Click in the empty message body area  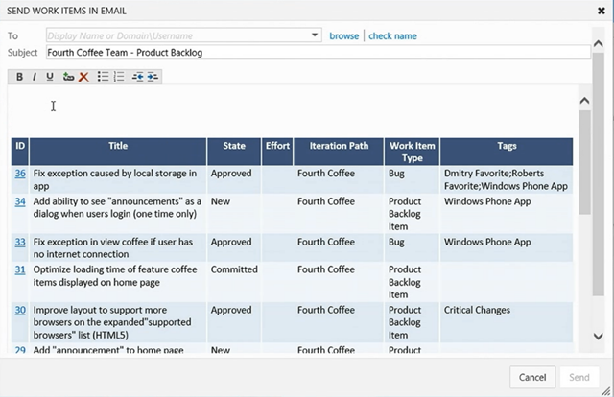point(293,110)
